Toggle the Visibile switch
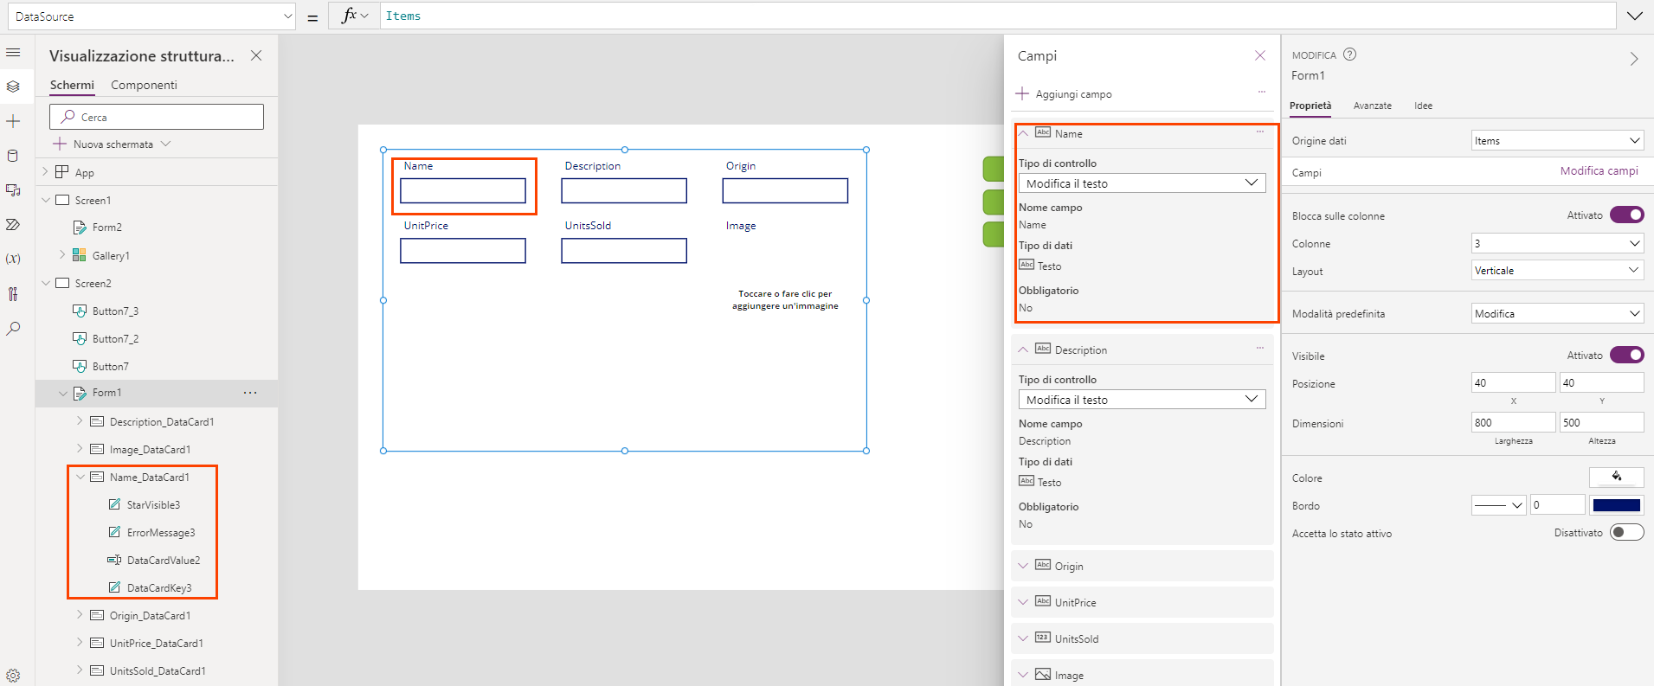 click(x=1627, y=355)
